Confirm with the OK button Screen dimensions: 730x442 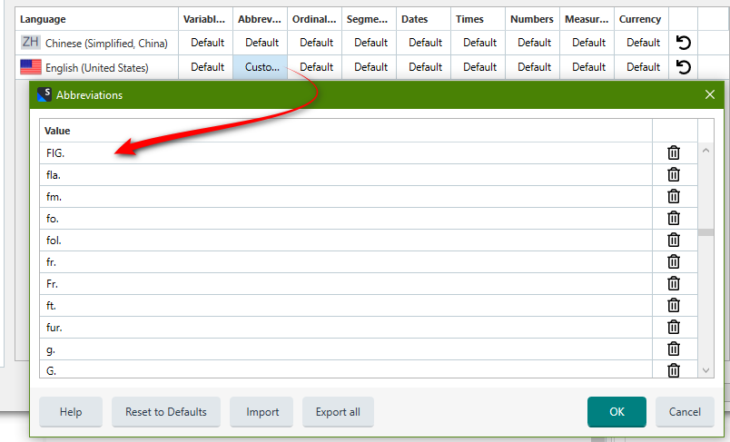pos(617,412)
